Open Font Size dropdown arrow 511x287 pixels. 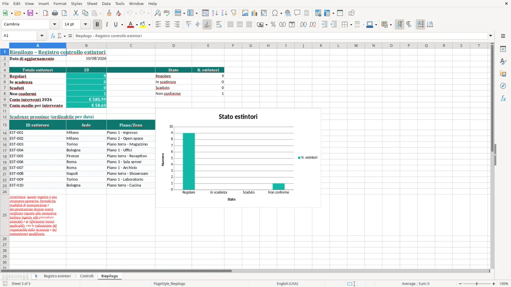click(86, 25)
